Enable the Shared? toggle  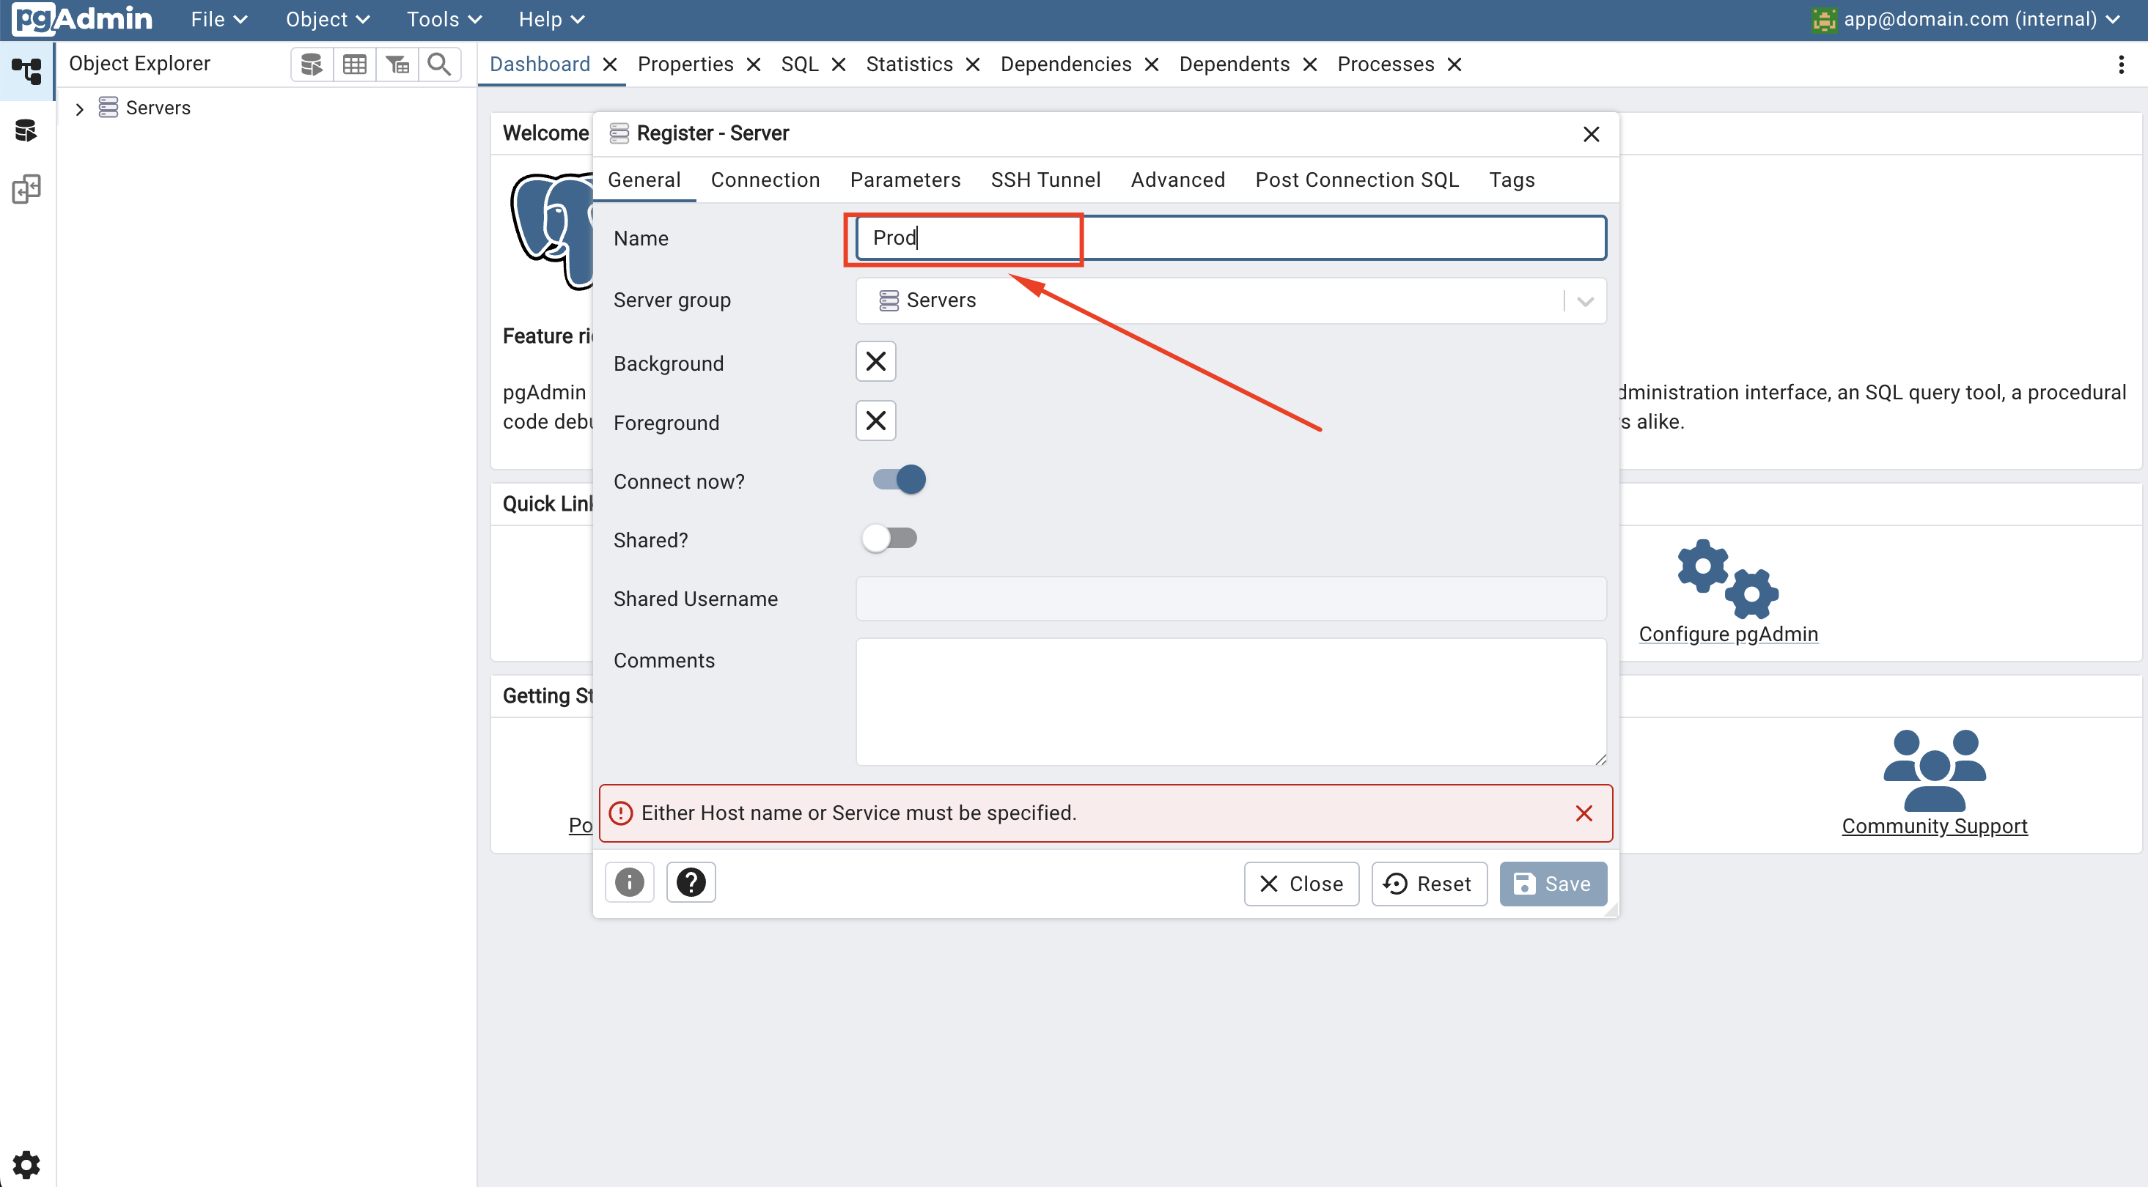[x=889, y=539]
